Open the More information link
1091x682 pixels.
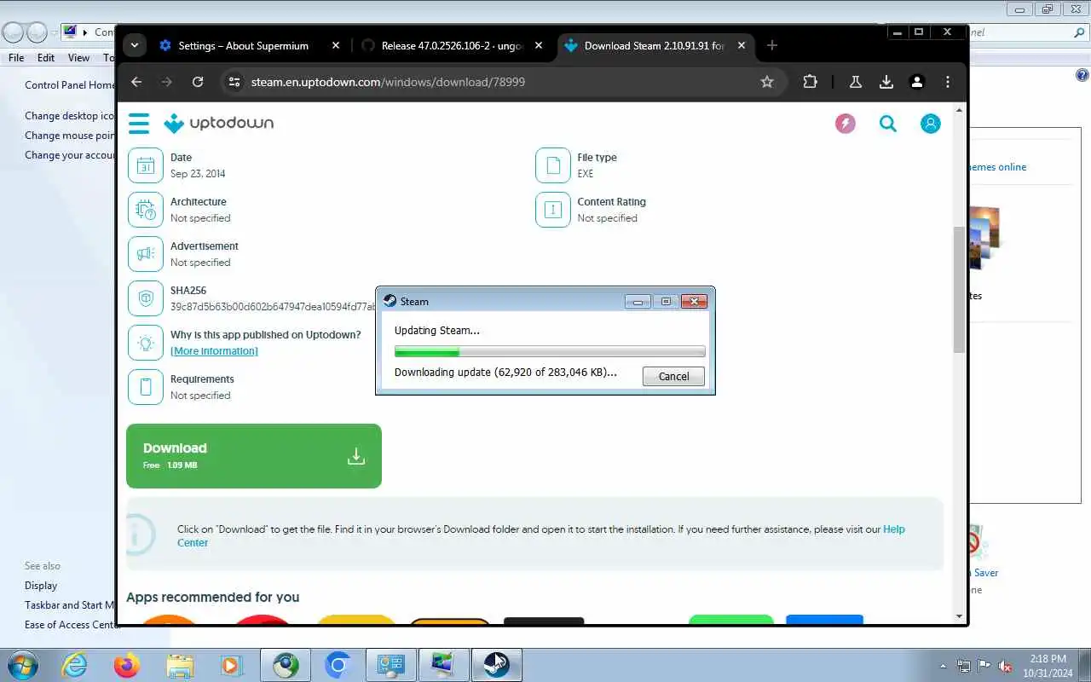pos(214,351)
